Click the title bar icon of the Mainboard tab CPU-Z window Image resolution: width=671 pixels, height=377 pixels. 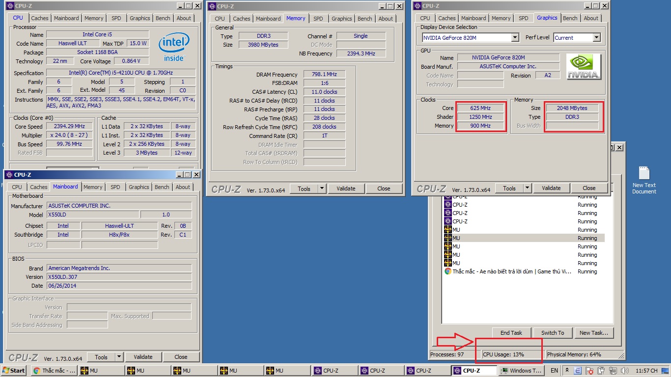[9, 174]
